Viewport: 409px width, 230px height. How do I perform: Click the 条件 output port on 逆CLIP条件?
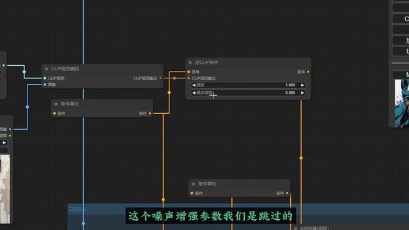308,72
